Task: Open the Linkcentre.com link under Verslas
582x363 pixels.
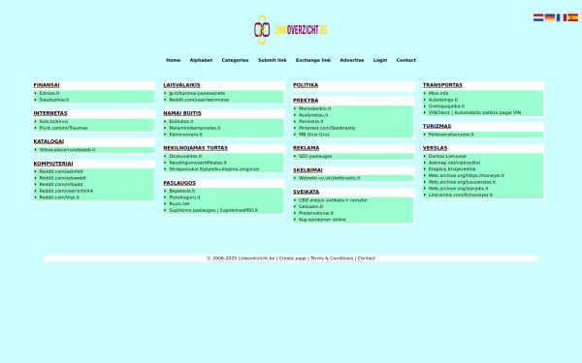Action: click(460, 196)
